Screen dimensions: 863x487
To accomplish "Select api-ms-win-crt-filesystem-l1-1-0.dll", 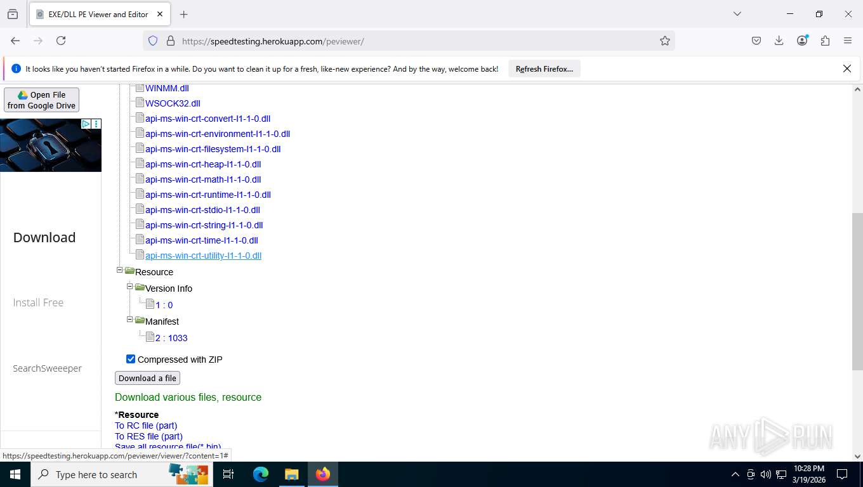I will tap(213, 149).
